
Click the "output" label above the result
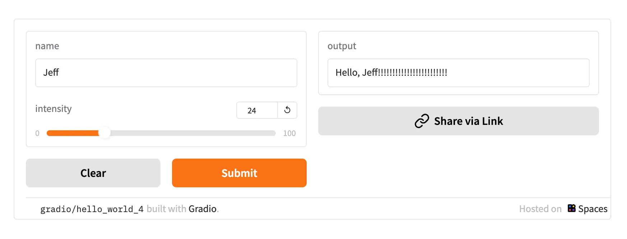pyautogui.click(x=342, y=46)
